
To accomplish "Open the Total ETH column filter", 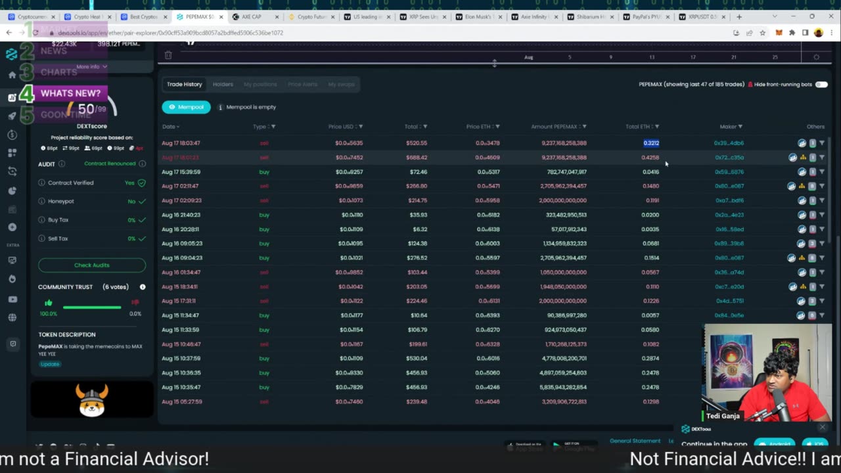I will pyautogui.click(x=657, y=127).
